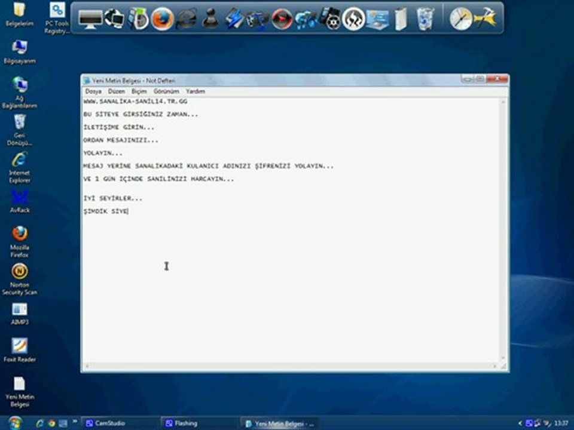Image resolution: width=574 pixels, height=430 pixels.
Task: Open the video camera dock icon
Action: 257,19
